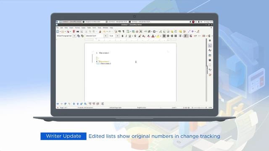Click the Open document folder icon
This screenshot has width=269, height=151.
coord(63,31)
